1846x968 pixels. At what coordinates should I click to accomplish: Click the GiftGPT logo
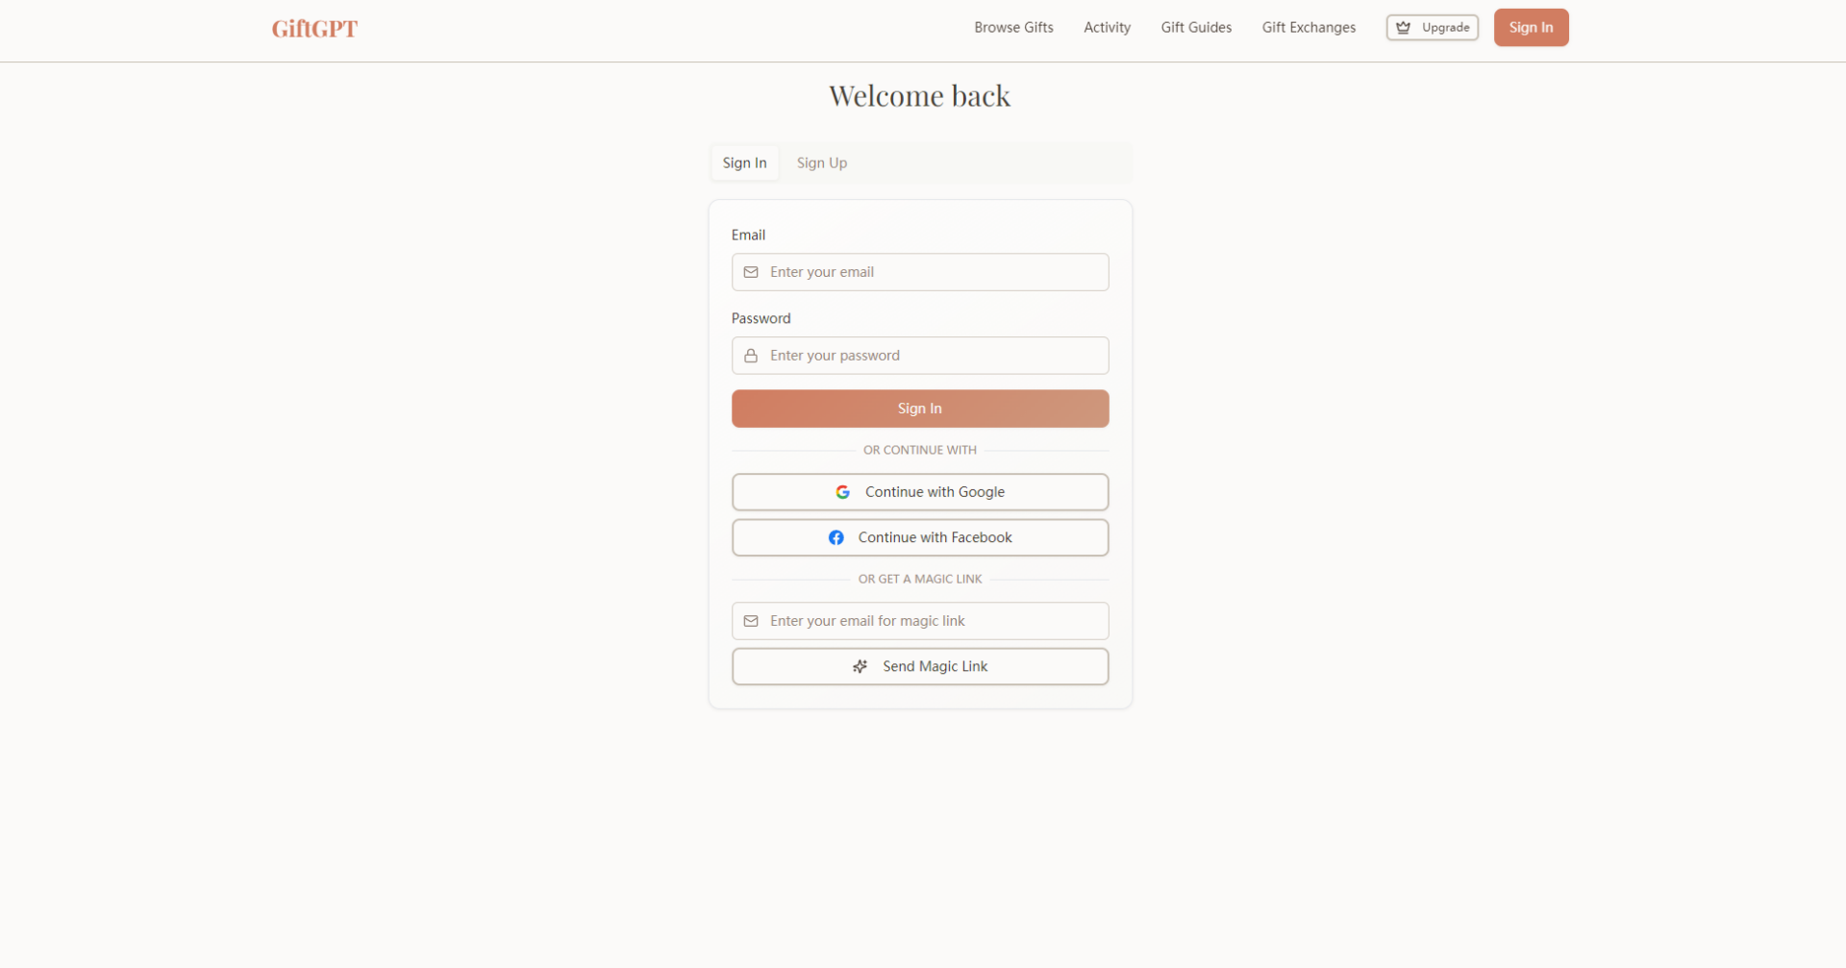(x=314, y=29)
